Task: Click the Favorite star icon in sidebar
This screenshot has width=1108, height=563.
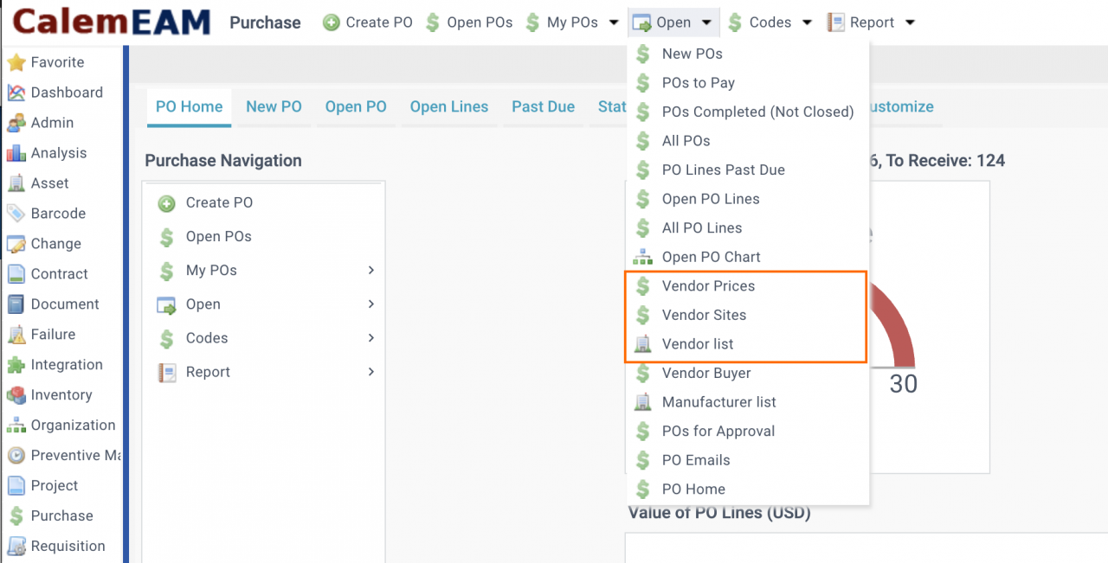Action: pyautogui.click(x=16, y=62)
